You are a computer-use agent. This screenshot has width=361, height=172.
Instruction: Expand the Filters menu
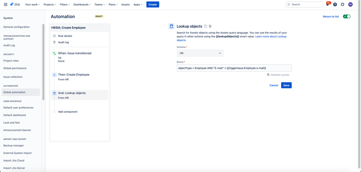[65, 4]
